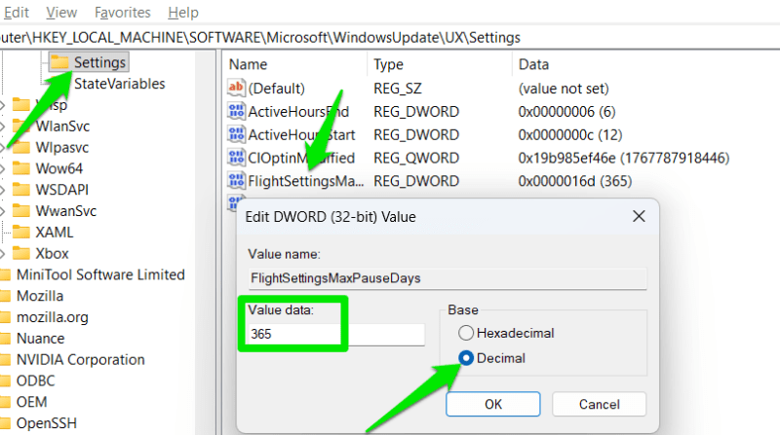Click the WSDAPI folder icon

coord(20,190)
